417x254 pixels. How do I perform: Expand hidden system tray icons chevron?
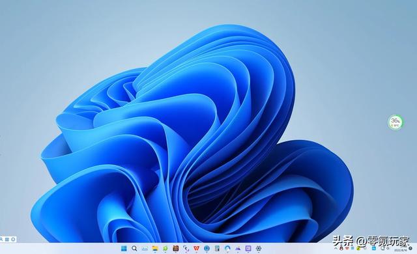pyautogui.click(x=336, y=248)
